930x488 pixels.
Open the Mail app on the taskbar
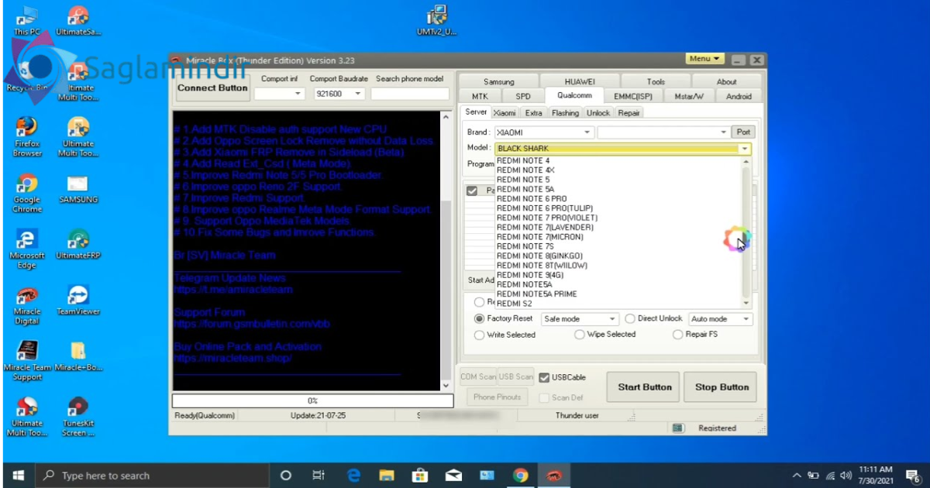coord(453,475)
